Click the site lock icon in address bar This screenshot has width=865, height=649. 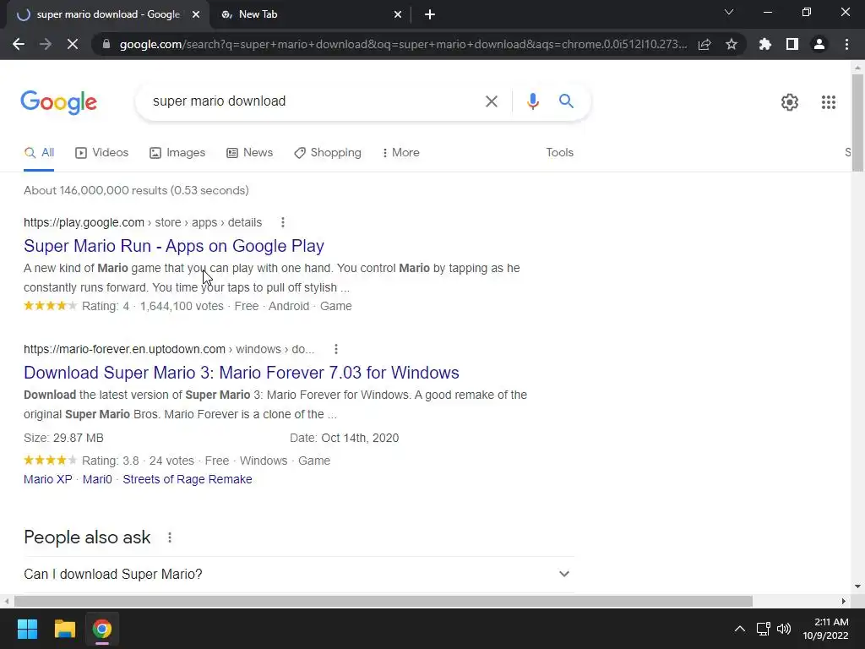(106, 44)
